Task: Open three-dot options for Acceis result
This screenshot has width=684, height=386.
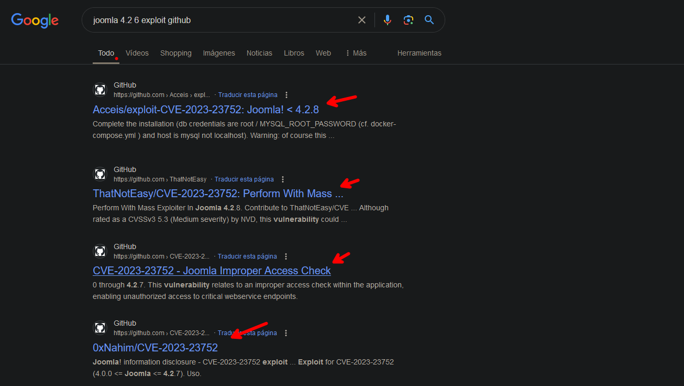Action: 286,95
